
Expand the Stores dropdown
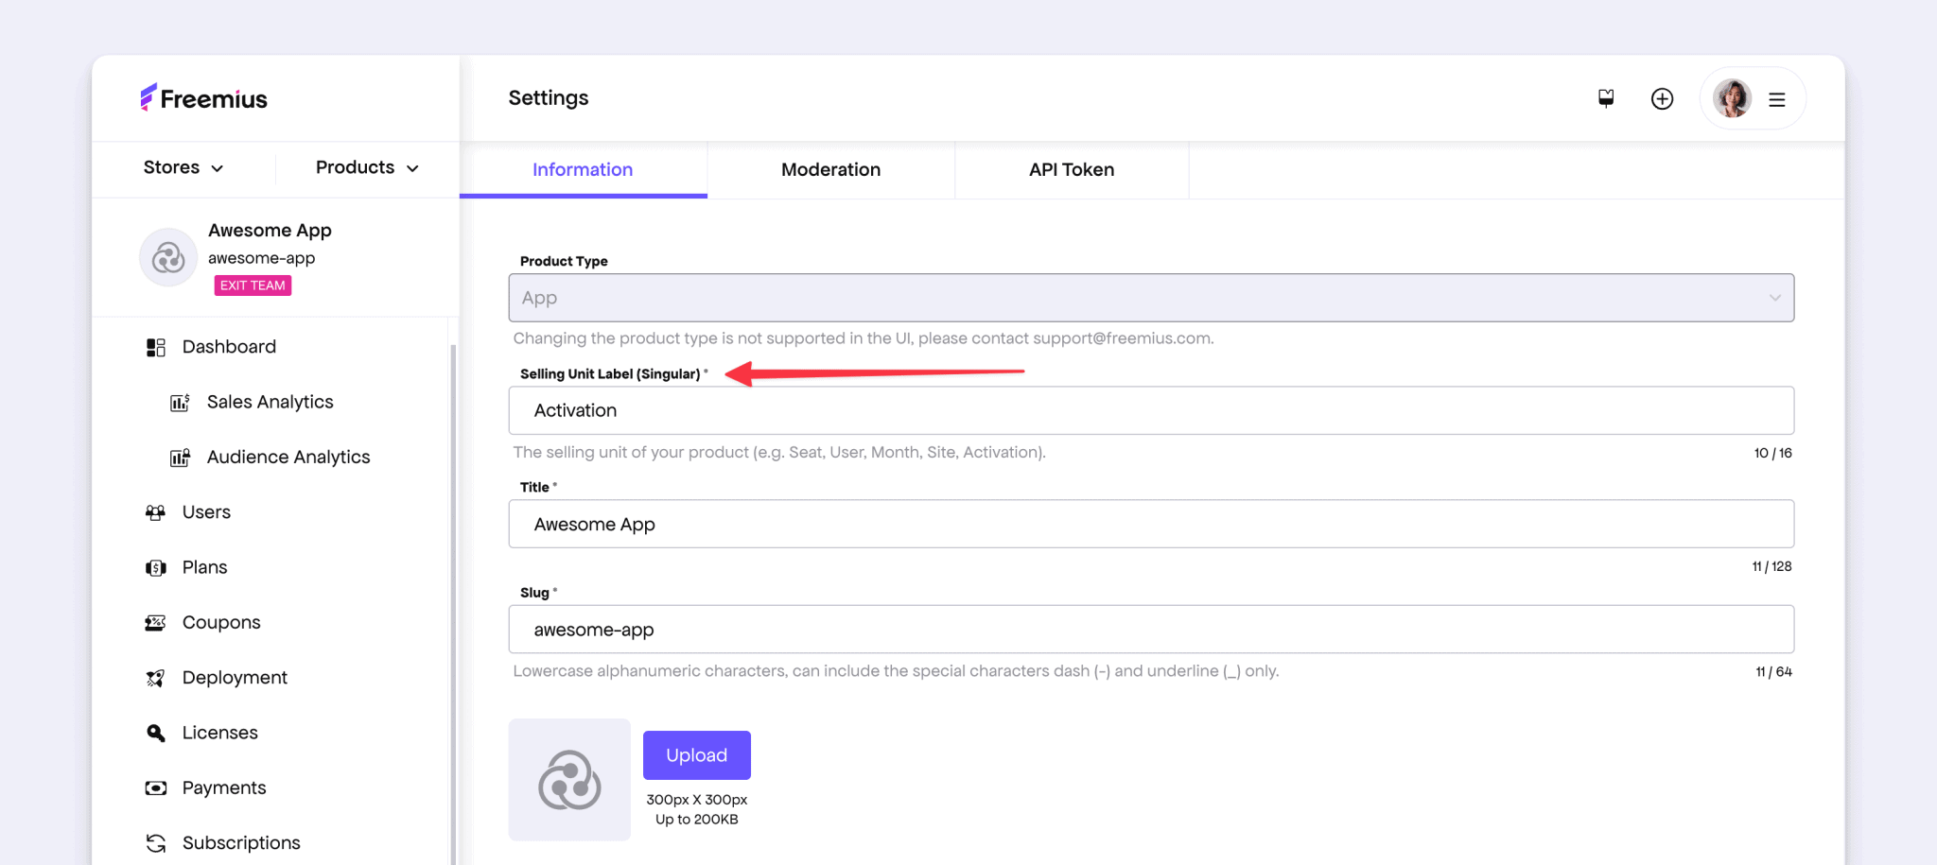[183, 167]
